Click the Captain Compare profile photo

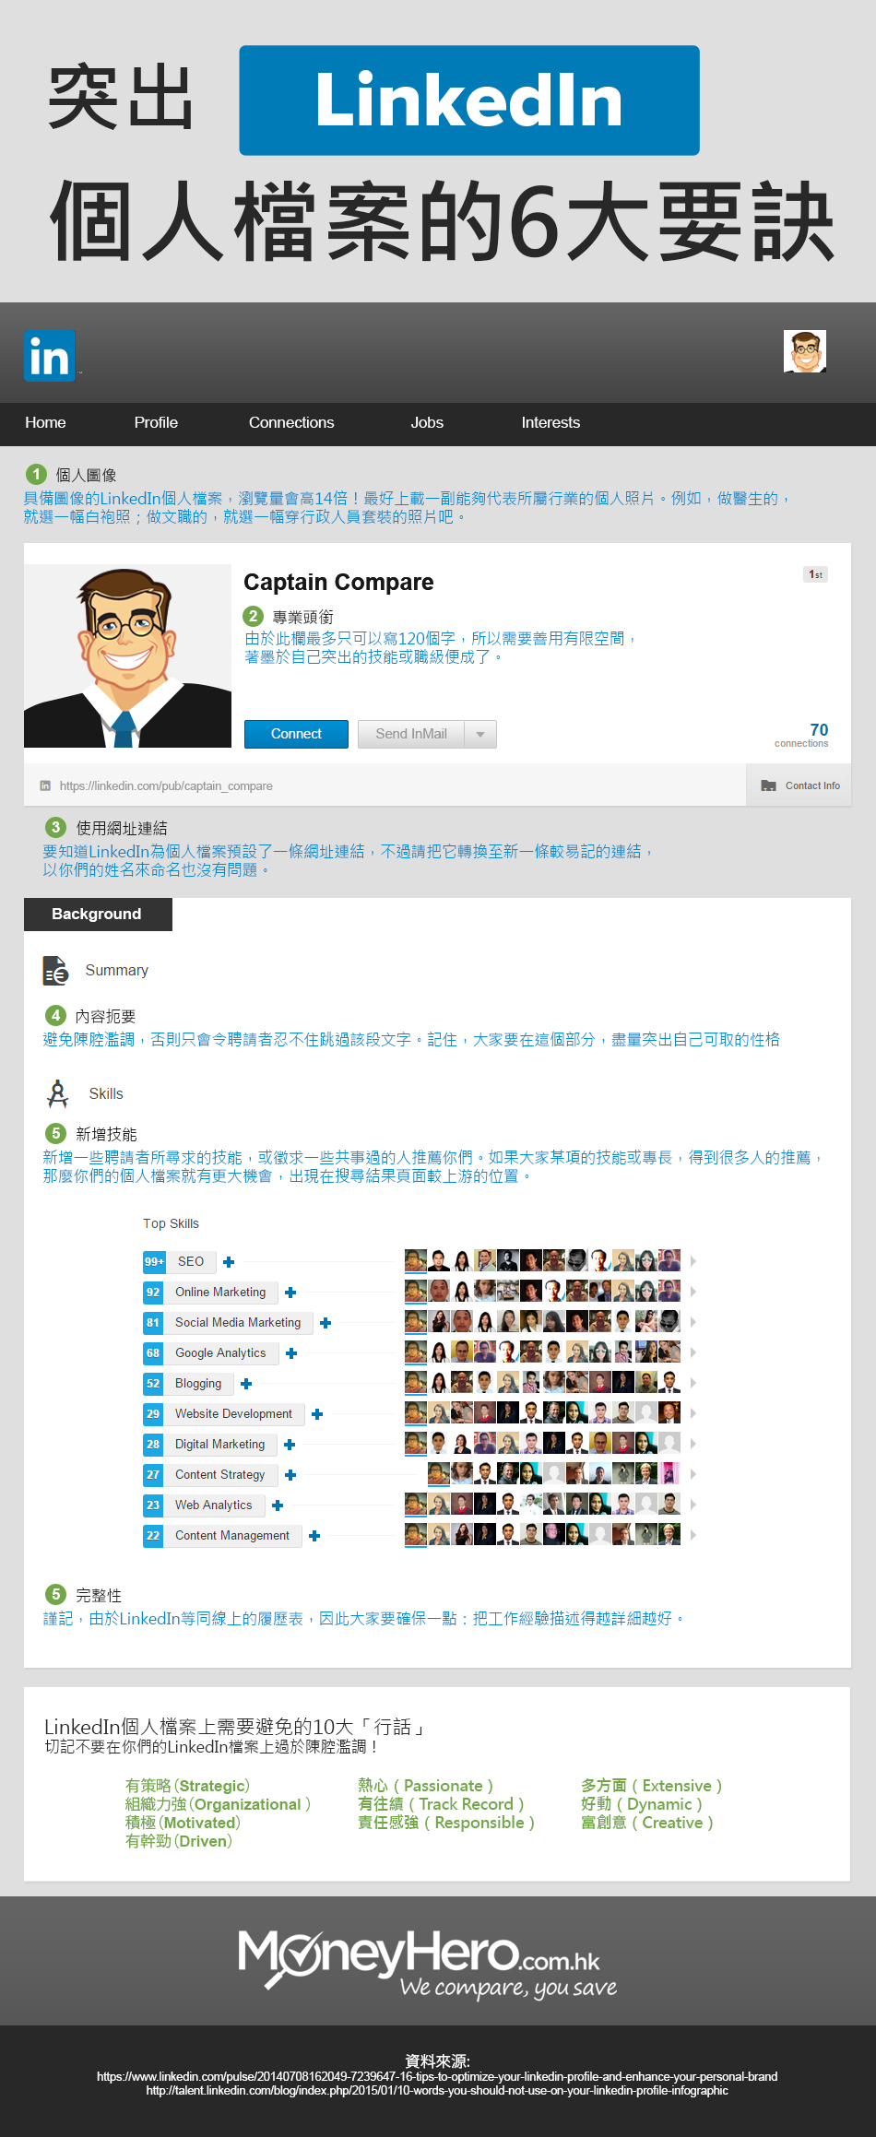127,655
